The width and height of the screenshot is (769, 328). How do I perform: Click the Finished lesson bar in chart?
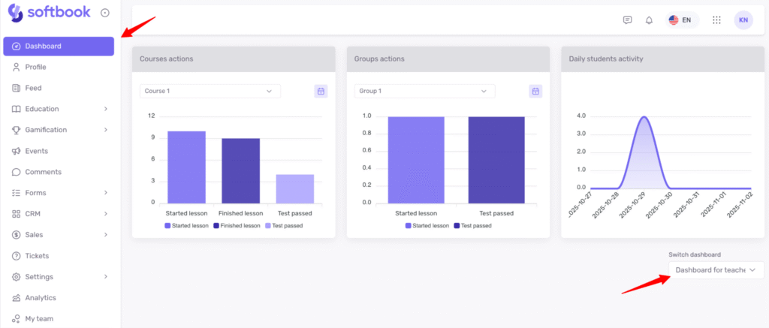point(240,171)
